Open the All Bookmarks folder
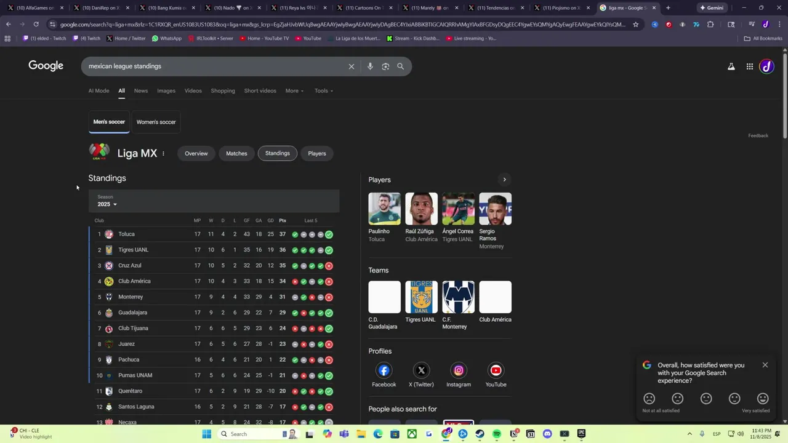This screenshot has height=443, width=788. [763, 38]
